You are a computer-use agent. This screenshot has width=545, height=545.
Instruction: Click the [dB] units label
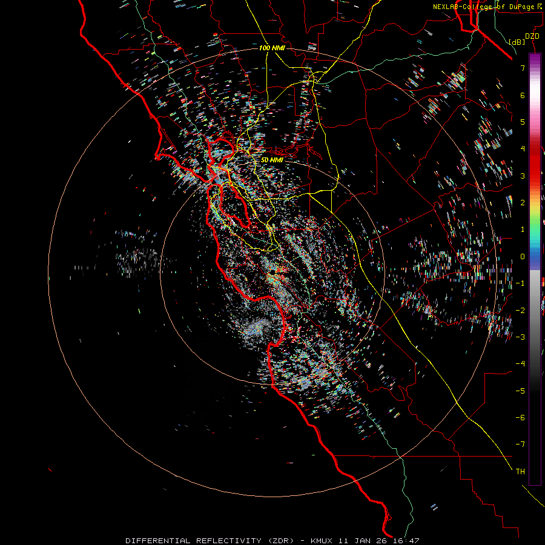(x=517, y=42)
